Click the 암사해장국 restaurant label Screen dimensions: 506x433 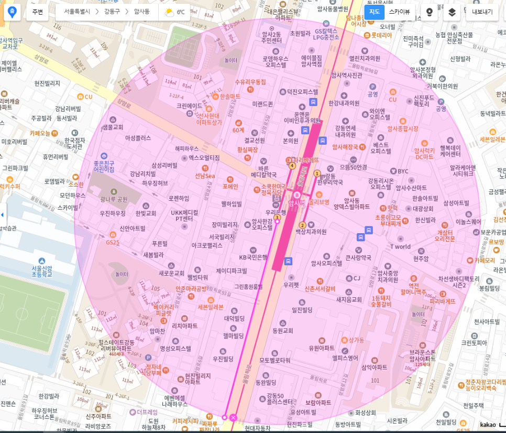(x=345, y=147)
